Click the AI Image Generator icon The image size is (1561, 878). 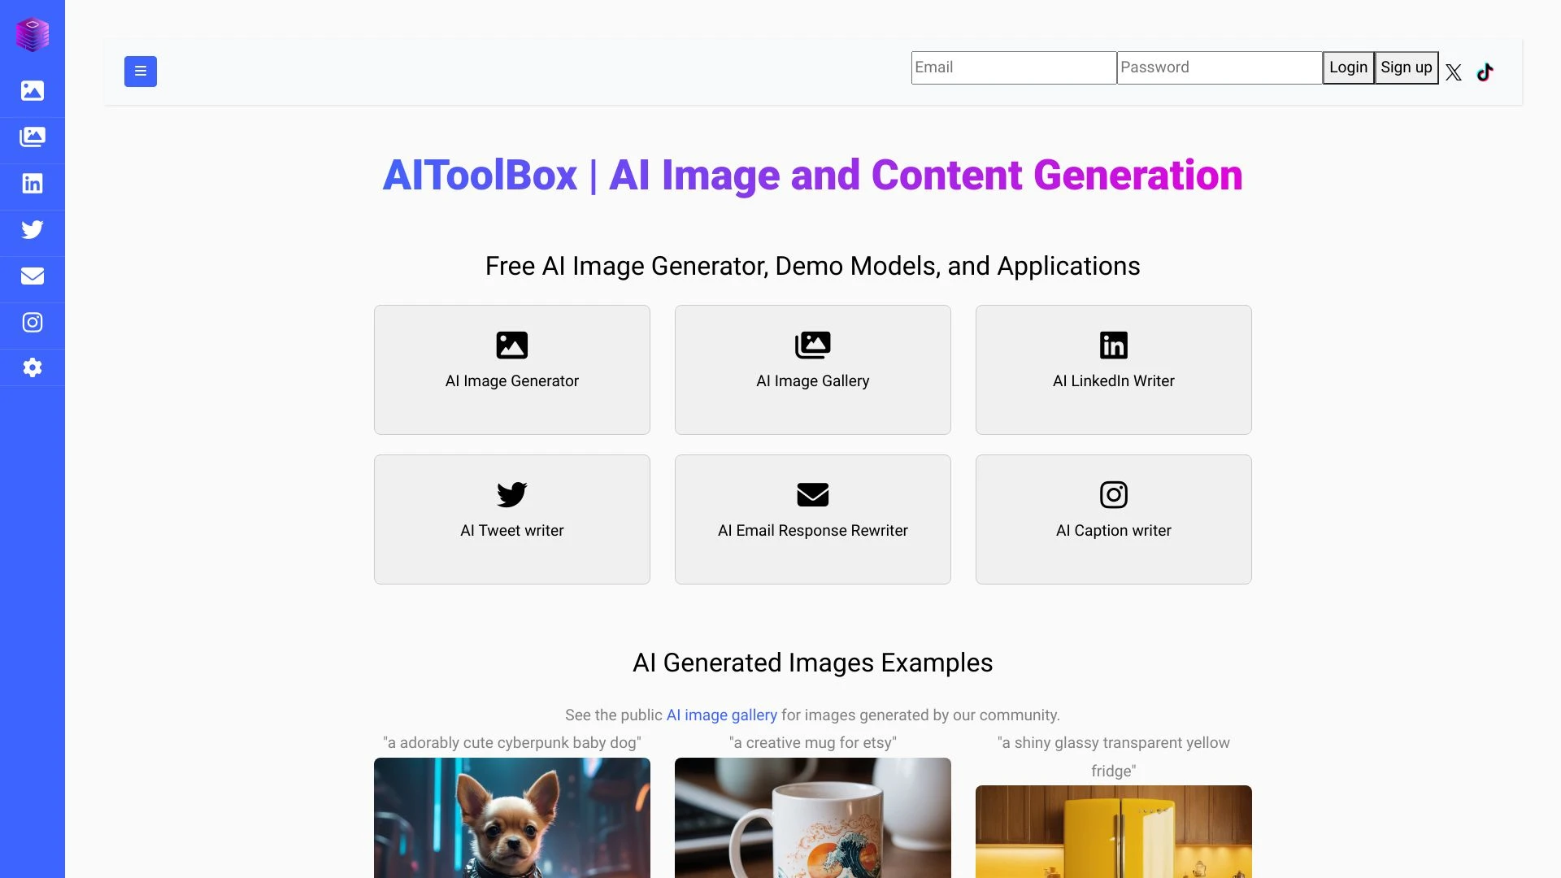[x=511, y=346]
